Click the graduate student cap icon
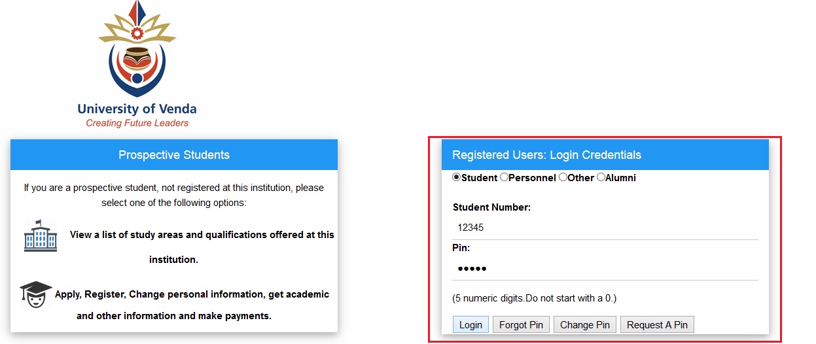 [x=36, y=295]
